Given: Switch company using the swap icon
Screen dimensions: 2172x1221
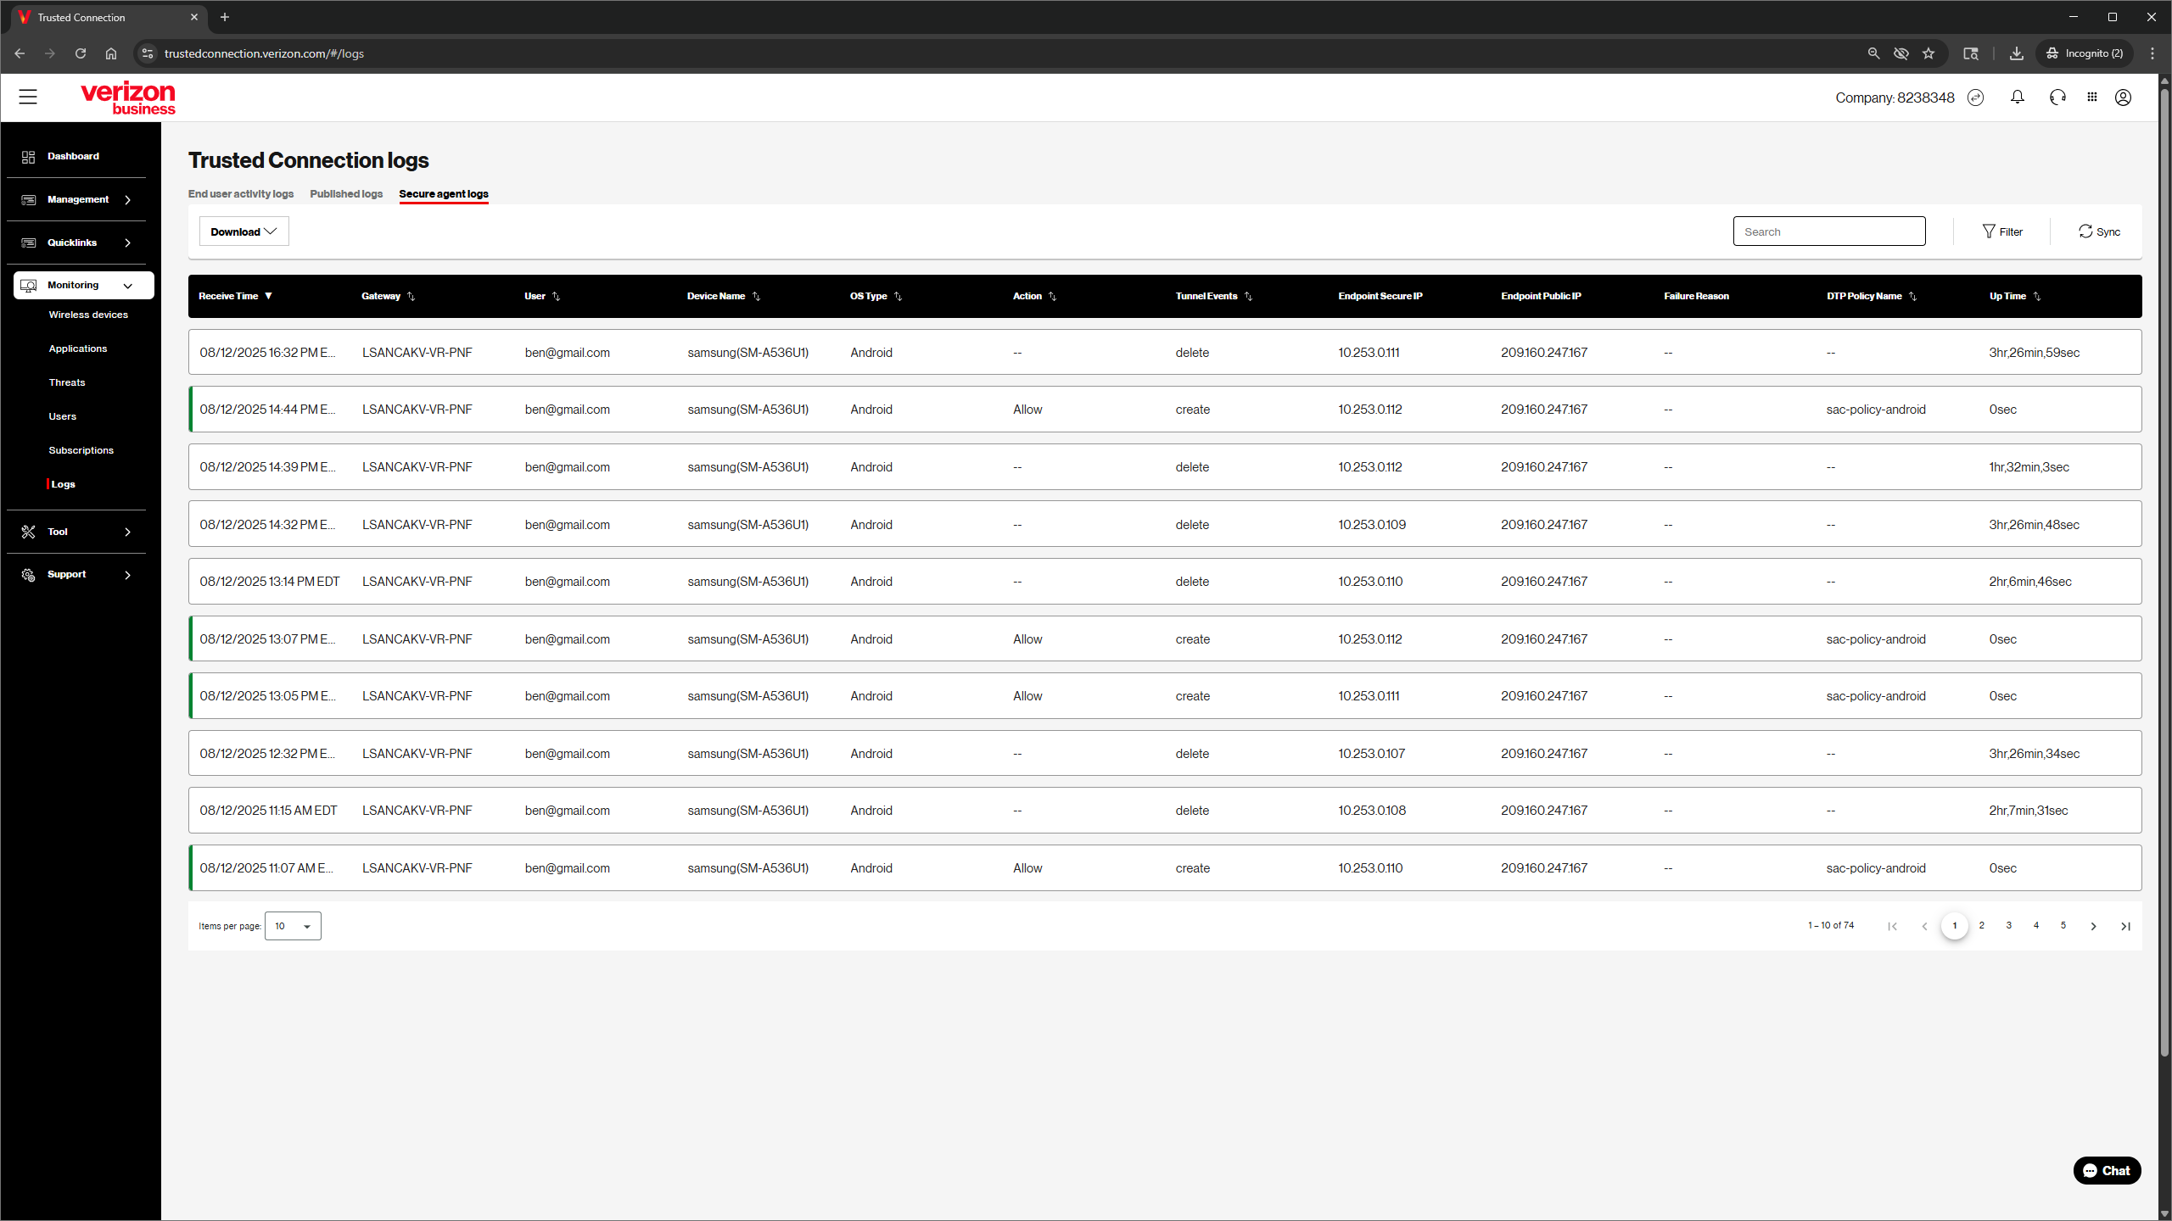Looking at the screenshot, I should [1975, 98].
